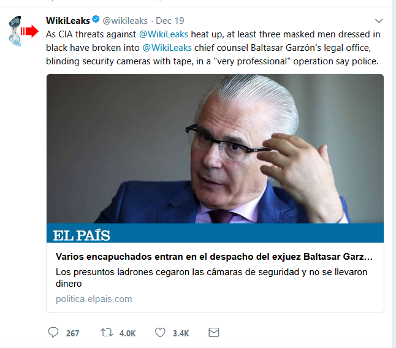Click the blue verified badge

(x=96, y=20)
